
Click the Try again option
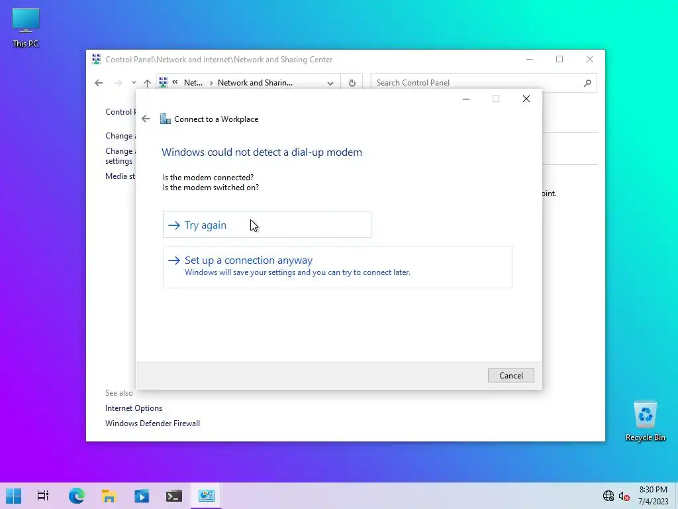point(267,225)
